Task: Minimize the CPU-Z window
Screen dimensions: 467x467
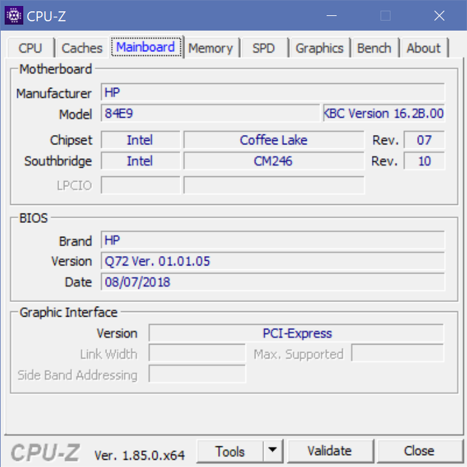Action: tap(331, 15)
